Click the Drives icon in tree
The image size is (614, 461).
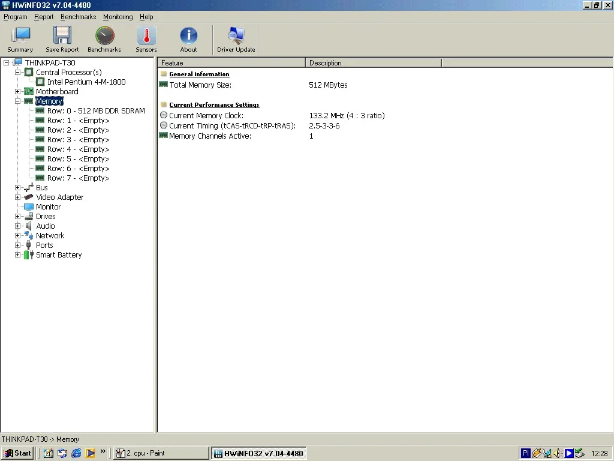(29, 216)
